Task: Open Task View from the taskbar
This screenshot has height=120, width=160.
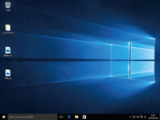Action: coord(61,117)
